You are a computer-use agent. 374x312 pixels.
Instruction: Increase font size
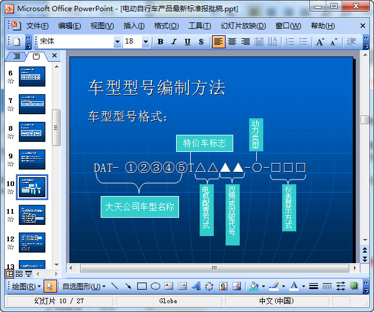(x=320, y=42)
